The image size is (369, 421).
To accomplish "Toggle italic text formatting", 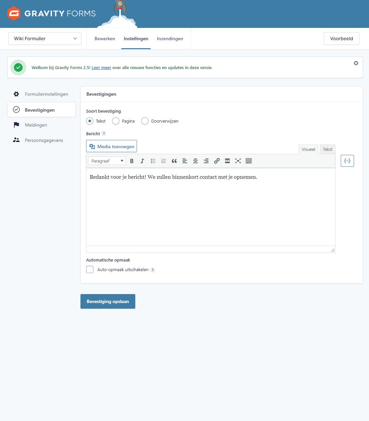I will pyautogui.click(x=142, y=161).
